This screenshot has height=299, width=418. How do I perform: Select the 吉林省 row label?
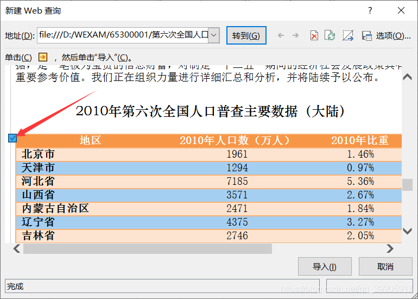point(38,236)
